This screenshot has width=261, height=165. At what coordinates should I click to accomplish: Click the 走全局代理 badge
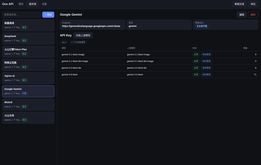[202, 26]
